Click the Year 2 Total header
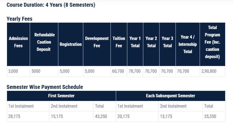Image resolution: width=233 pixels, height=130 pixels. (x=151, y=42)
